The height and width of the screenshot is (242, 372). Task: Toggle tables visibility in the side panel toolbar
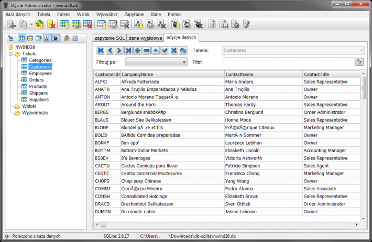tap(22, 38)
